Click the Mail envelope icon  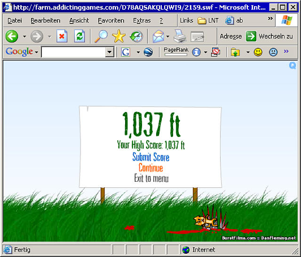(158, 36)
